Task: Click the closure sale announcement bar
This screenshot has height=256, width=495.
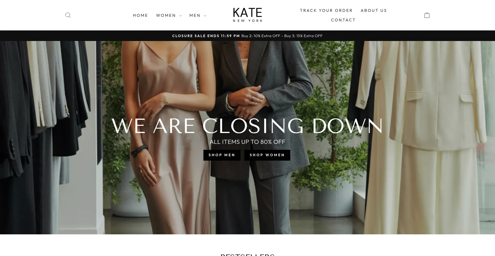Action: coord(247,36)
